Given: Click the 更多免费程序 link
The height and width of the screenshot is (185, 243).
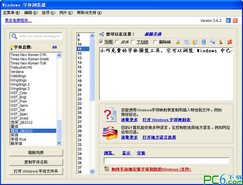Looking at the screenshot, I should 19,20.
